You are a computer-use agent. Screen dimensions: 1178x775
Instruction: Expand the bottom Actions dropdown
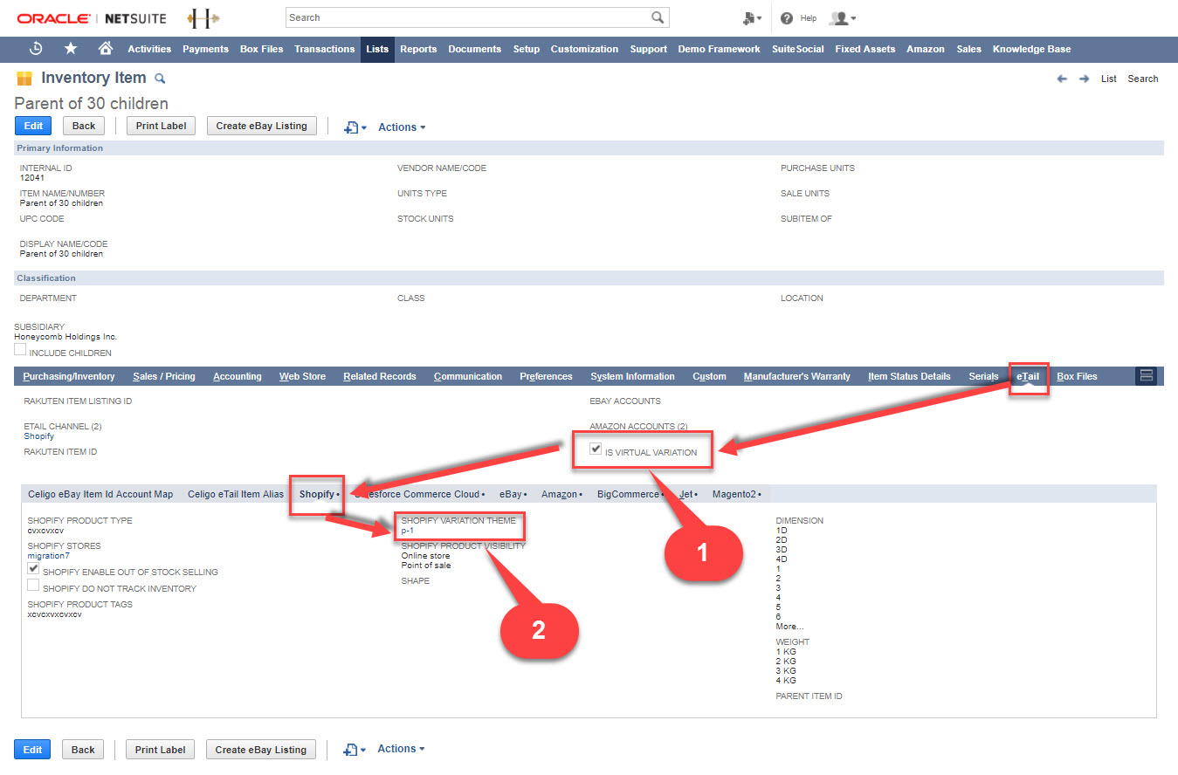tap(402, 749)
